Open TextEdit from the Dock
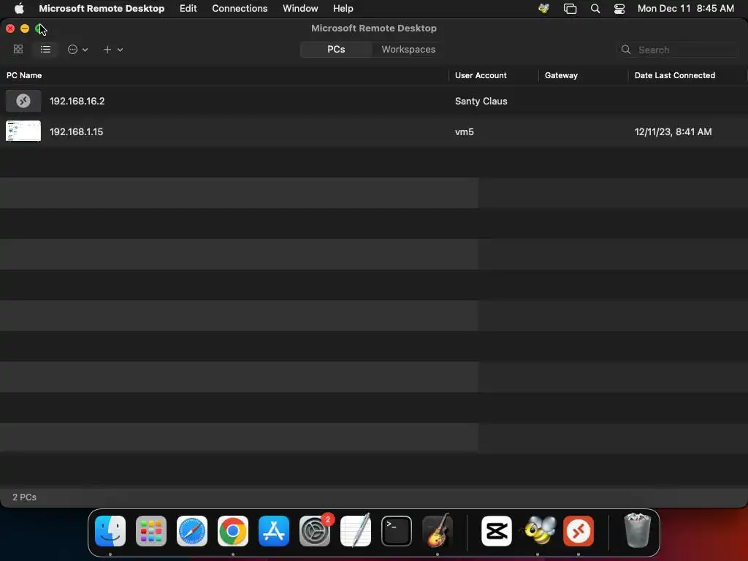The image size is (748, 561). pos(356,531)
